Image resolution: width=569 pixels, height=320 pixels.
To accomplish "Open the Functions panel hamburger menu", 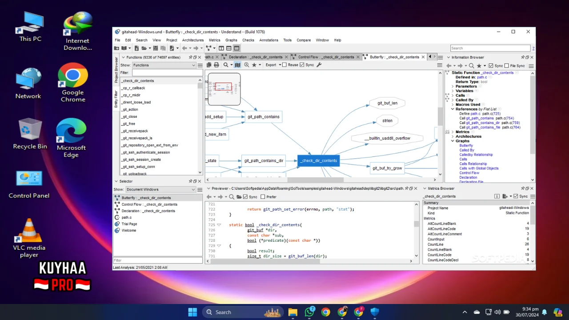I will coord(200,65).
